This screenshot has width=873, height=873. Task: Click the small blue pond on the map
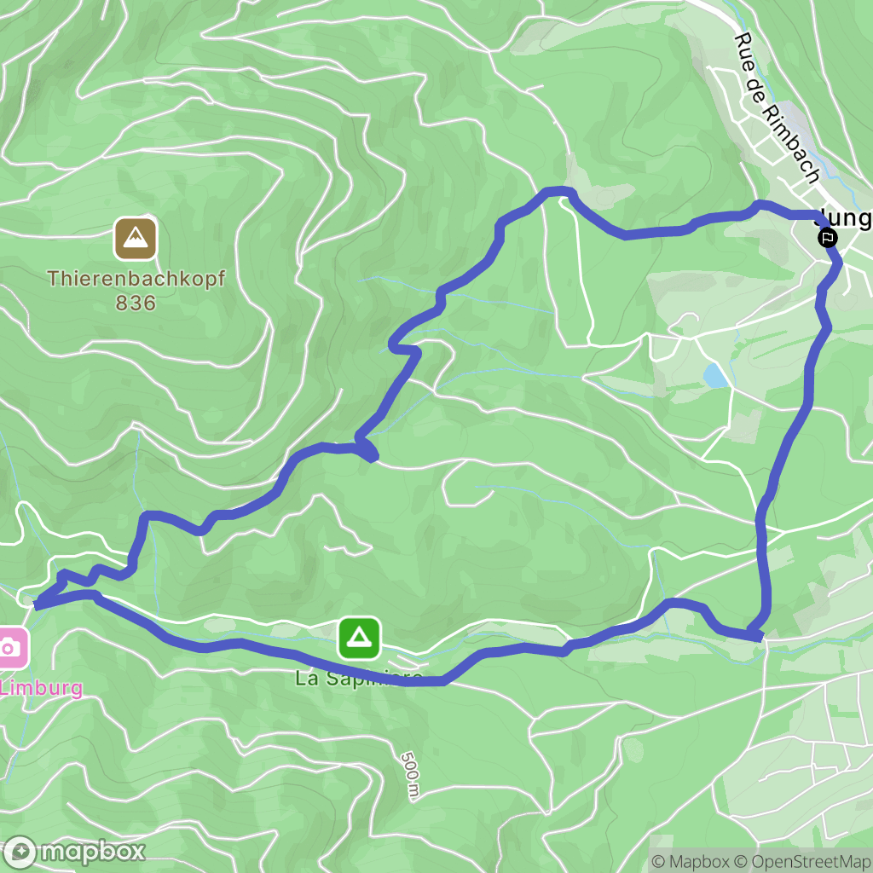pos(715,375)
